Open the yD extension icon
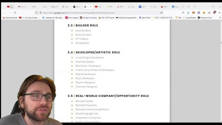The image size is (222, 125). (x=209, y=13)
